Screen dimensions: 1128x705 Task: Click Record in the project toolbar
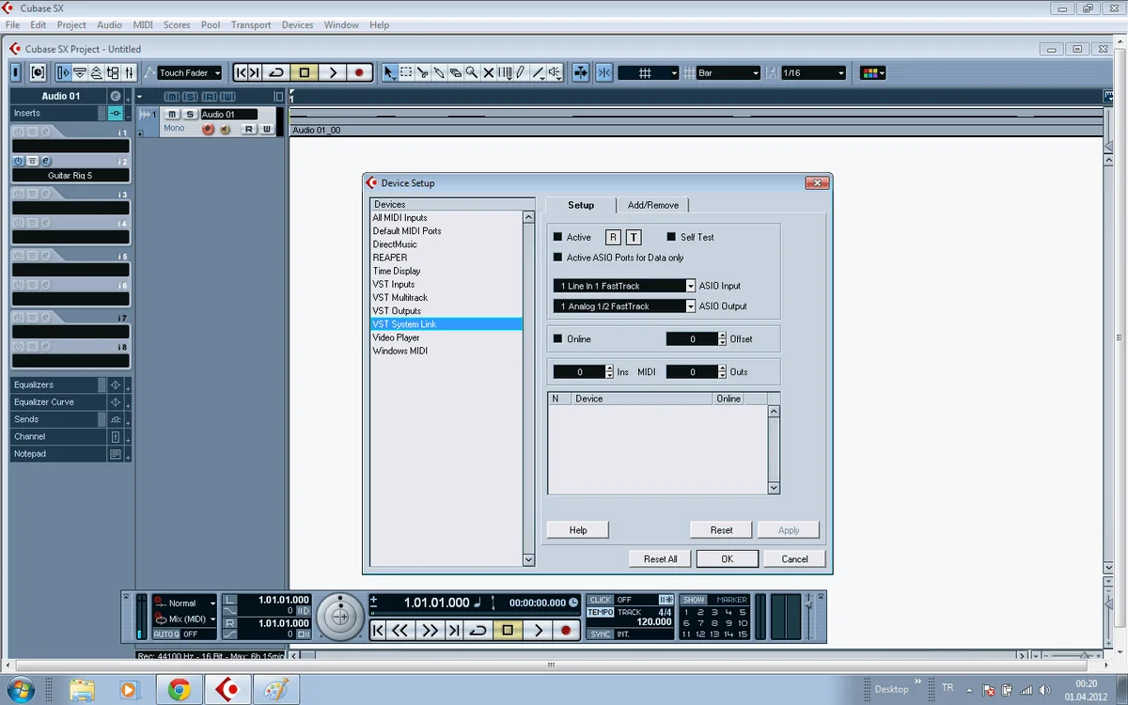coord(359,72)
